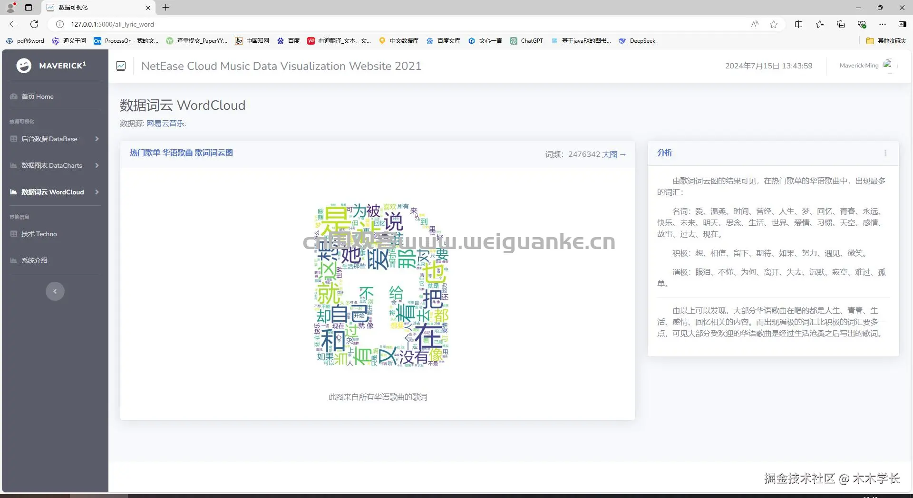Open the split screen icon
The width and height of the screenshot is (913, 498).
(798, 24)
